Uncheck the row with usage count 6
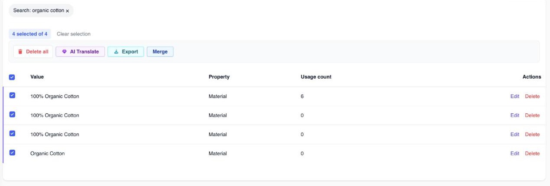 point(12,96)
